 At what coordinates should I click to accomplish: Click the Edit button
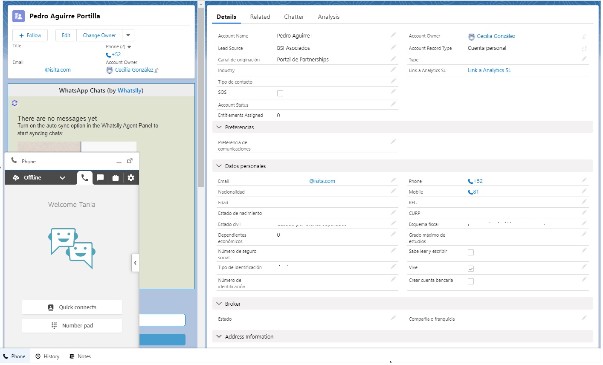coord(66,35)
